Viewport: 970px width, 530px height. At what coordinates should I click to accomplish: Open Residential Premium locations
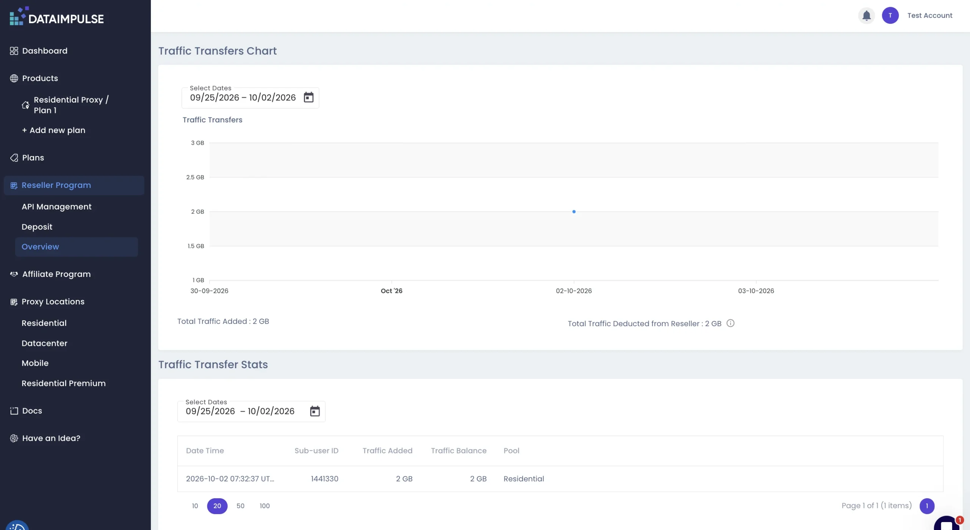pyautogui.click(x=64, y=383)
